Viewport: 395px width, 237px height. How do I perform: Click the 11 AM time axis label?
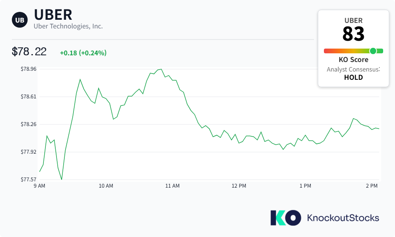(172, 186)
